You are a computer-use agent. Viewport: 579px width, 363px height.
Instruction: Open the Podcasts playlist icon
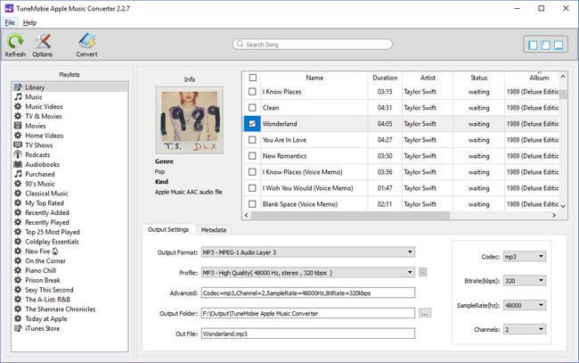(x=18, y=154)
